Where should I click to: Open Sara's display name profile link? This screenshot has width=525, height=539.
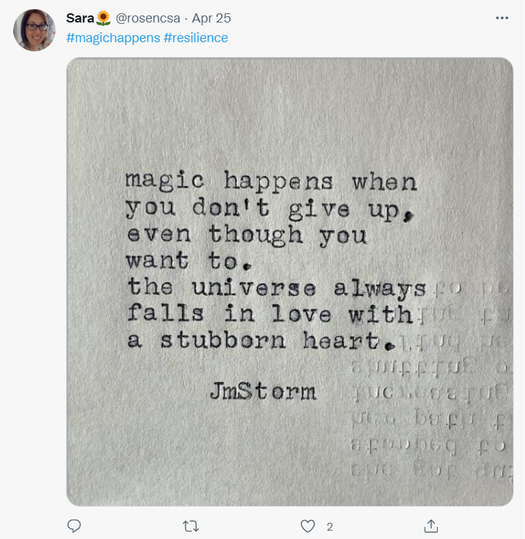point(80,18)
